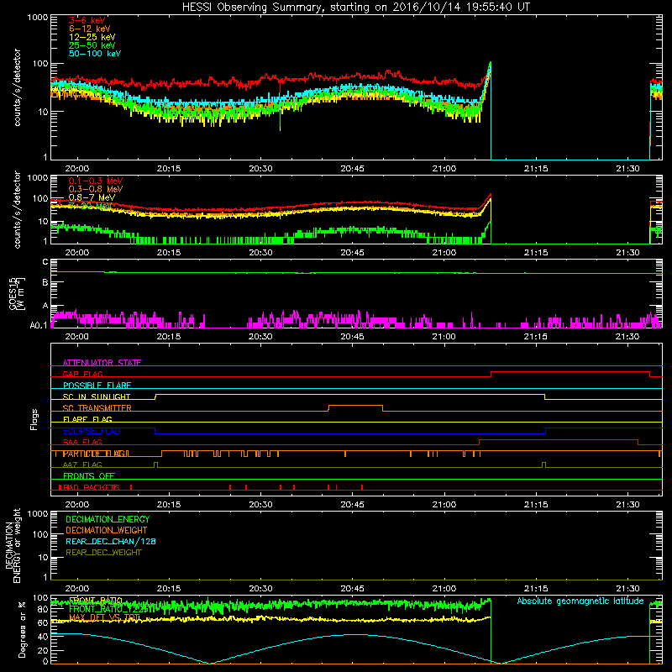Click the plot title "HESSI Observing Summary"
Screen dimensions: 672x672
[252, 7]
